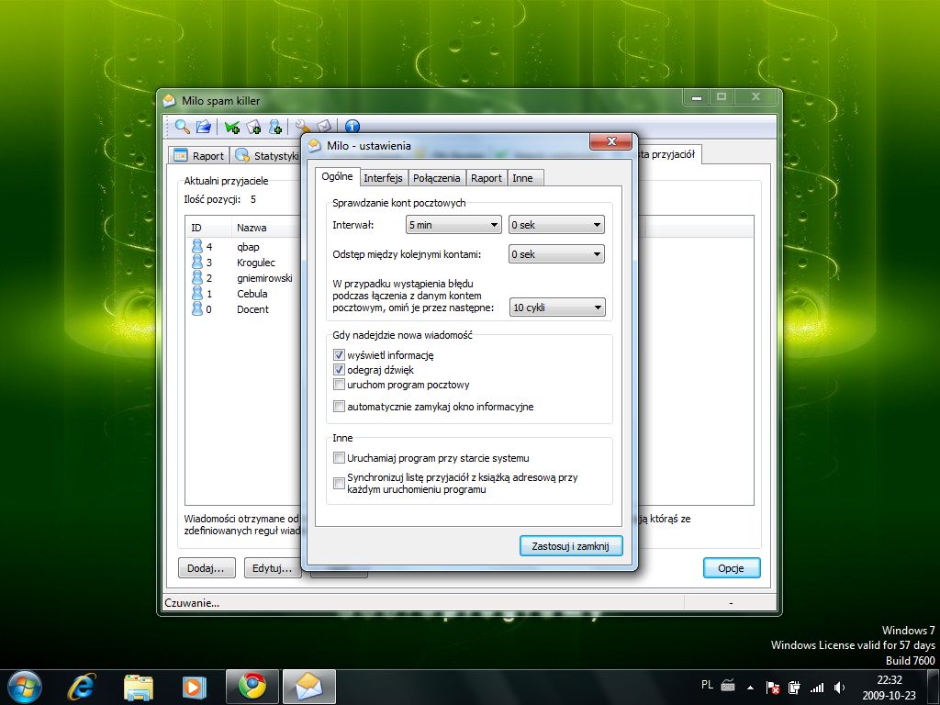The width and height of the screenshot is (940, 705).
Task: Click the Opcje button
Action: pyautogui.click(x=732, y=568)
